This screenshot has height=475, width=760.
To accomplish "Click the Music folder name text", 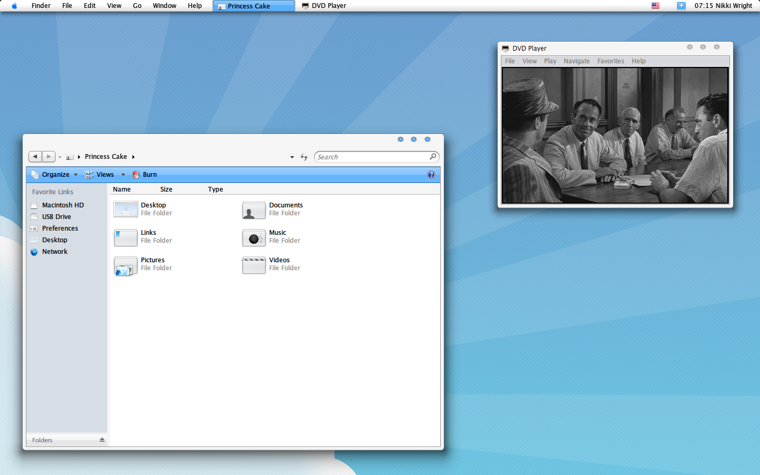I will tap(278, 233).
